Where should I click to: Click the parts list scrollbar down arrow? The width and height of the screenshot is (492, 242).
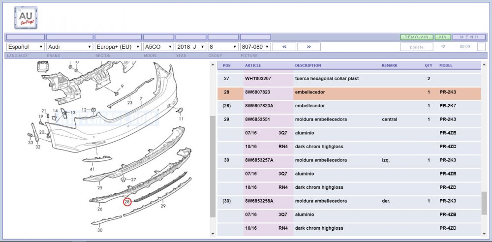(x=485, y=234)
